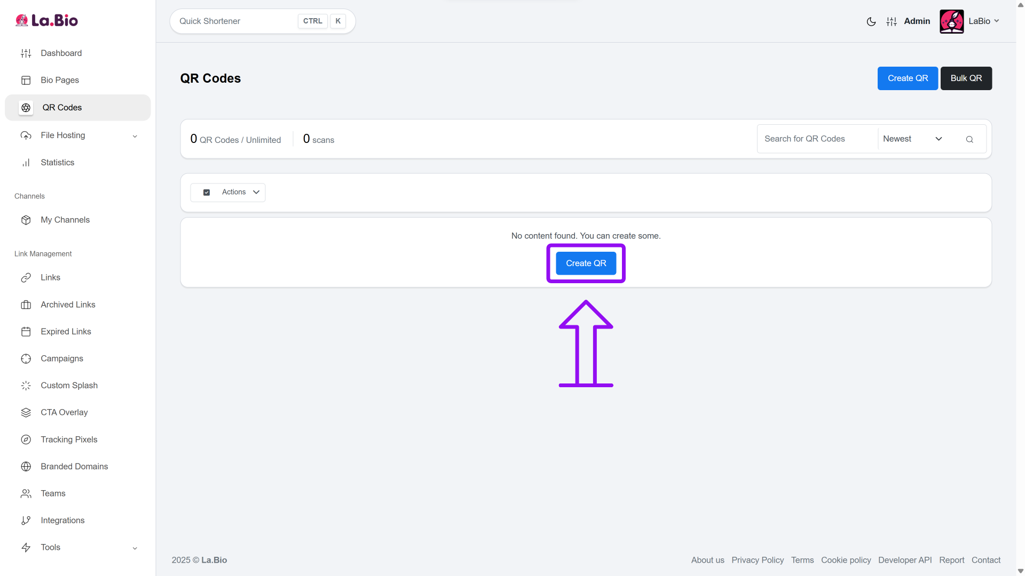The height and width of the screenshot is (576, 1025).
Task: Click the La.Bio logo
Action: click(47, 21)
